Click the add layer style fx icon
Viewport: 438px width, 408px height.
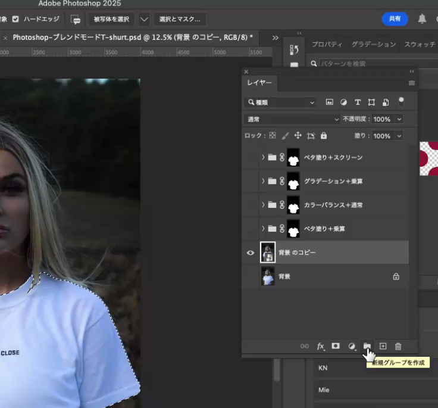pyautogui.click(x=320, y=346)
